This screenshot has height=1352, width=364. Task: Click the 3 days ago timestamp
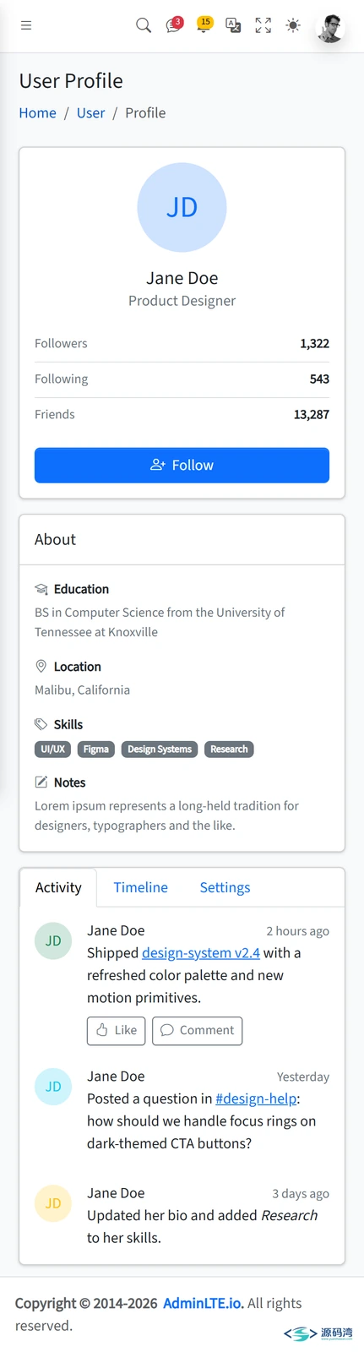click(301, 1194)
